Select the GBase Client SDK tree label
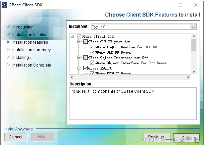 point(98,36)
